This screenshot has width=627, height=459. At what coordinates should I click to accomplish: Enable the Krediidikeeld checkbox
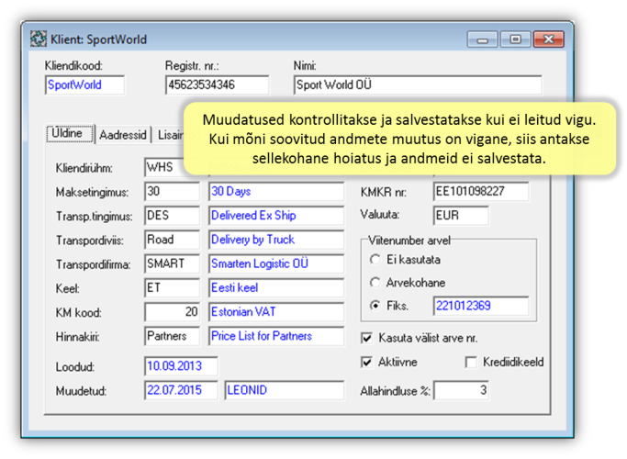click(x=471, y=363)
